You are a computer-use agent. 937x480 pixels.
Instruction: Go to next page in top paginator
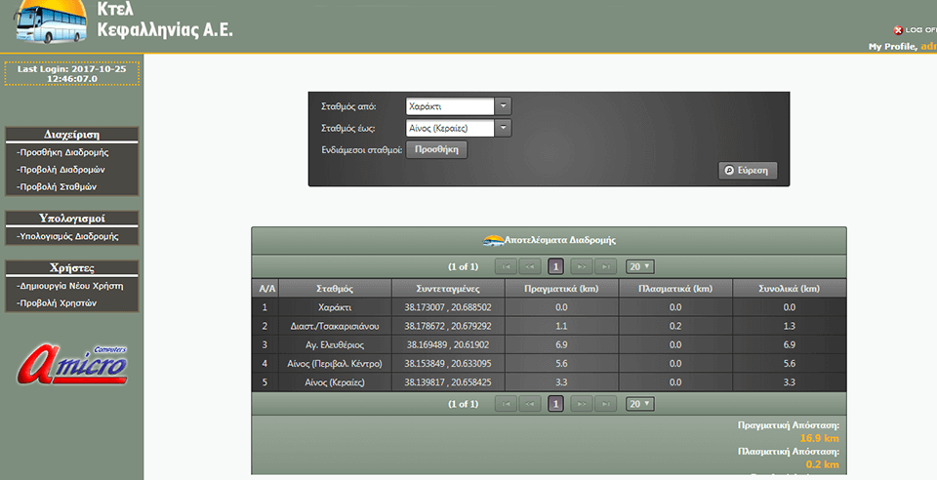[x=581, y=266]
